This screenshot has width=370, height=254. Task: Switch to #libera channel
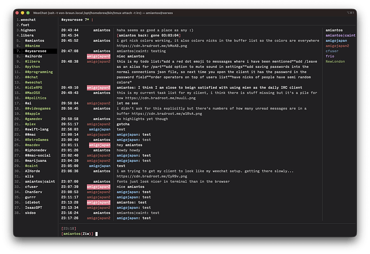[32, 61]
